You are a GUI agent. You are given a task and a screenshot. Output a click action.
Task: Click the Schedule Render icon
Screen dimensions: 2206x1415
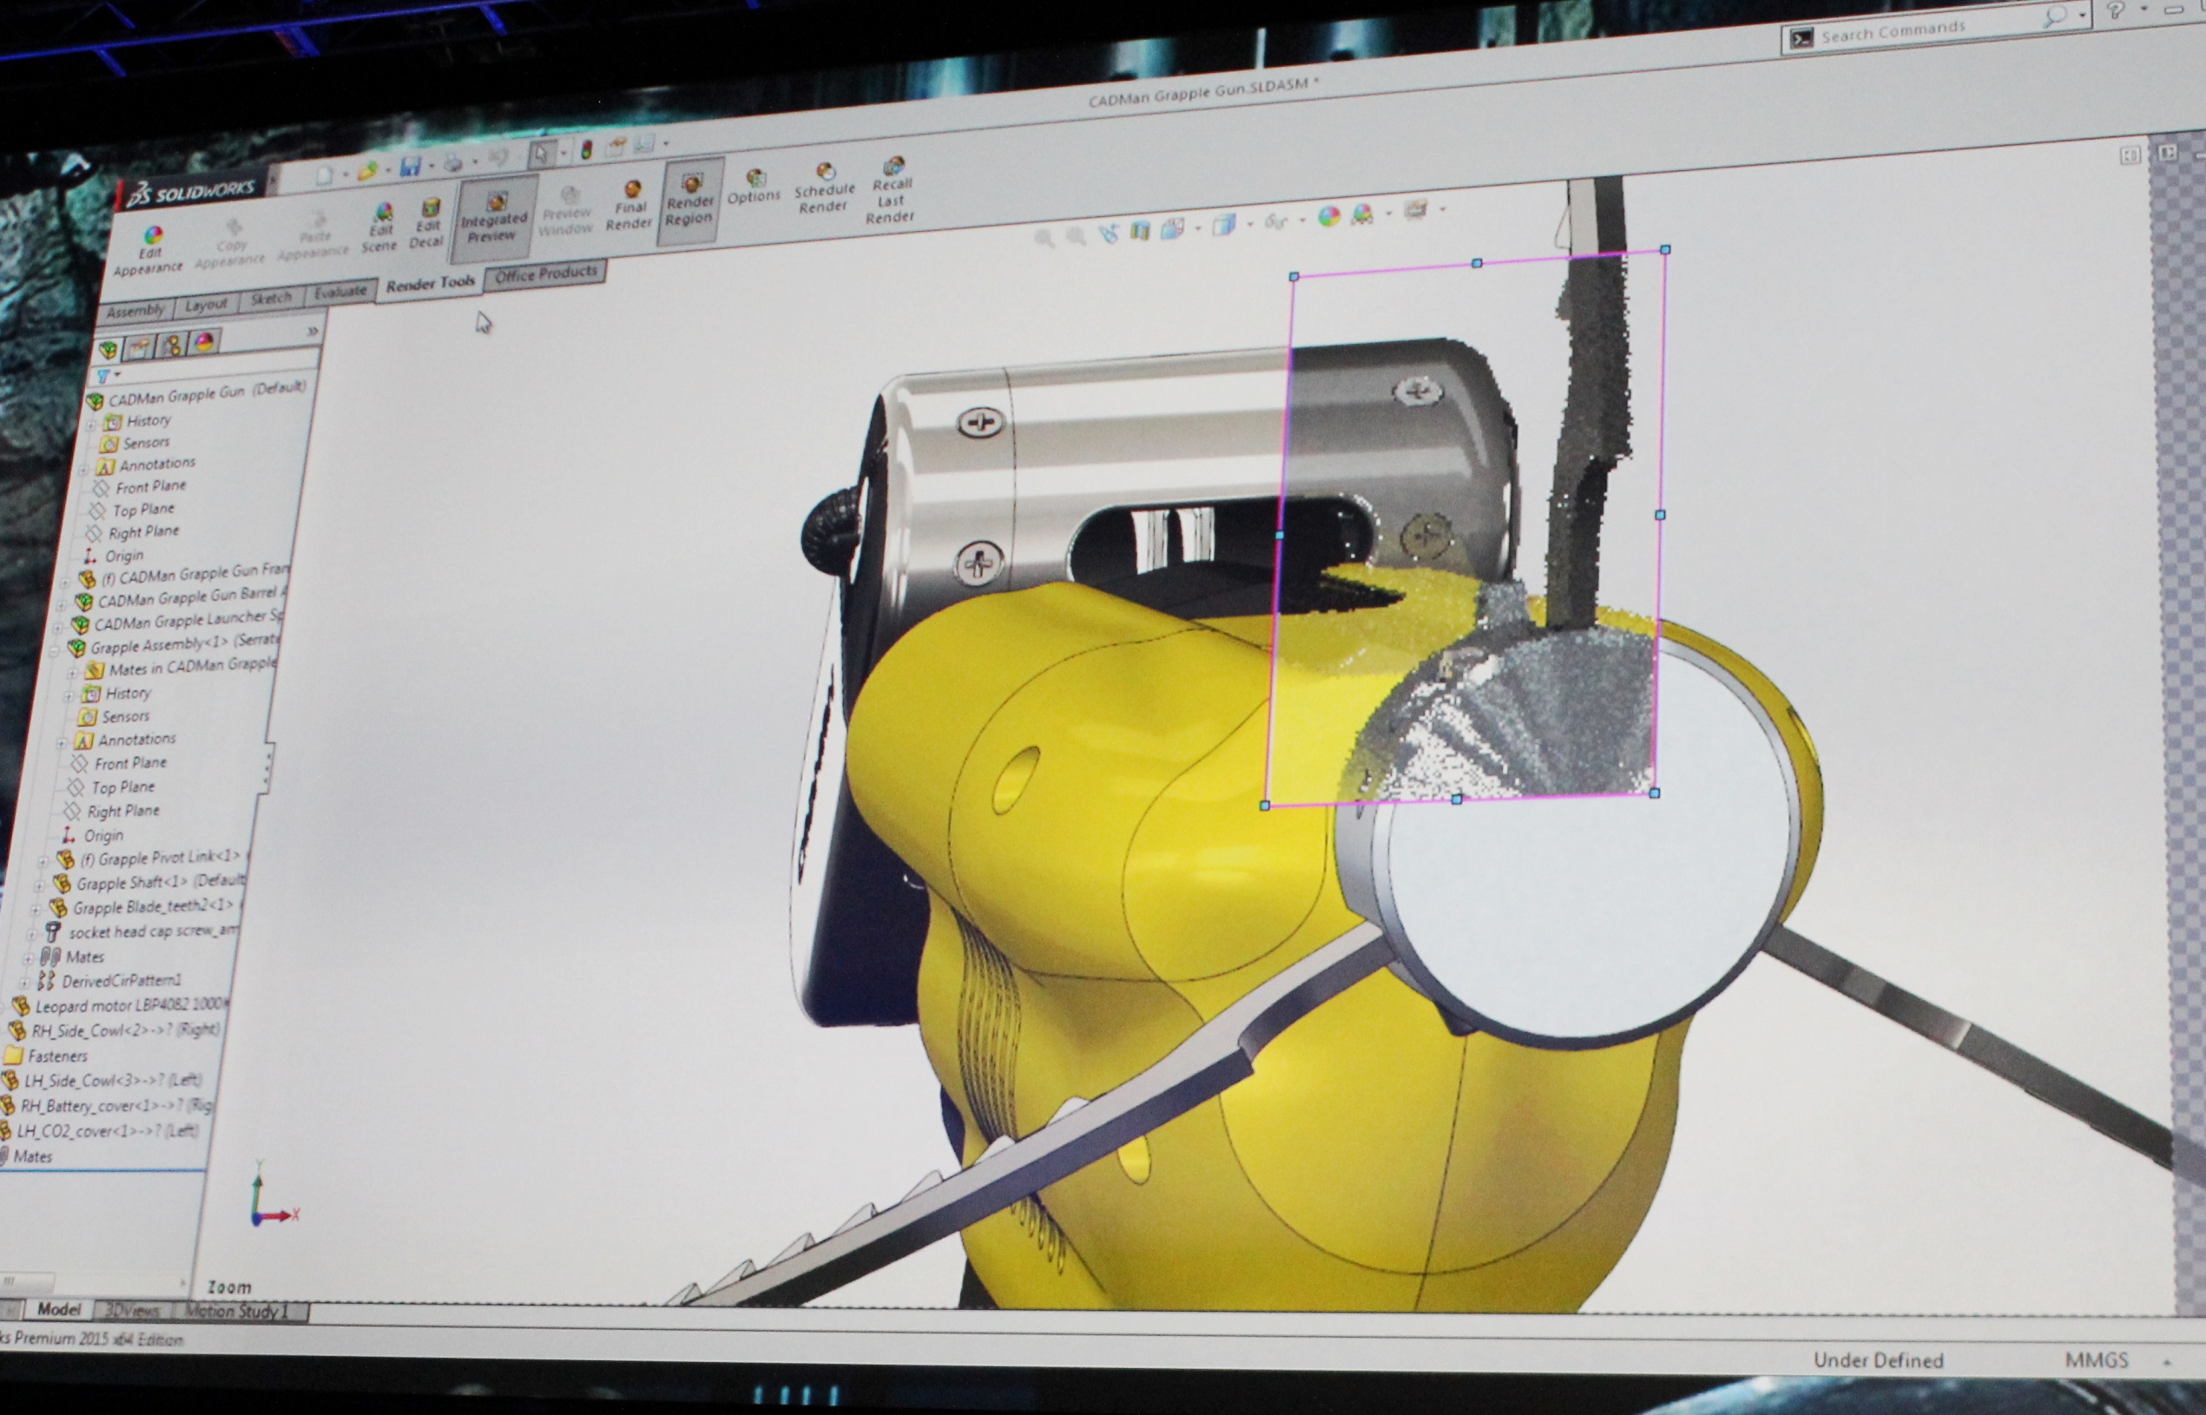825,172
